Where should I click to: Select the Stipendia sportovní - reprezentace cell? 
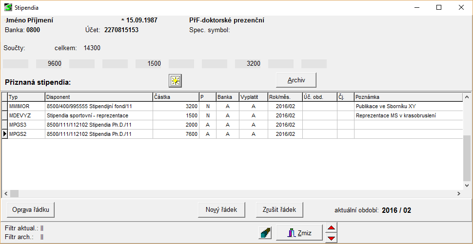(99, 115)
